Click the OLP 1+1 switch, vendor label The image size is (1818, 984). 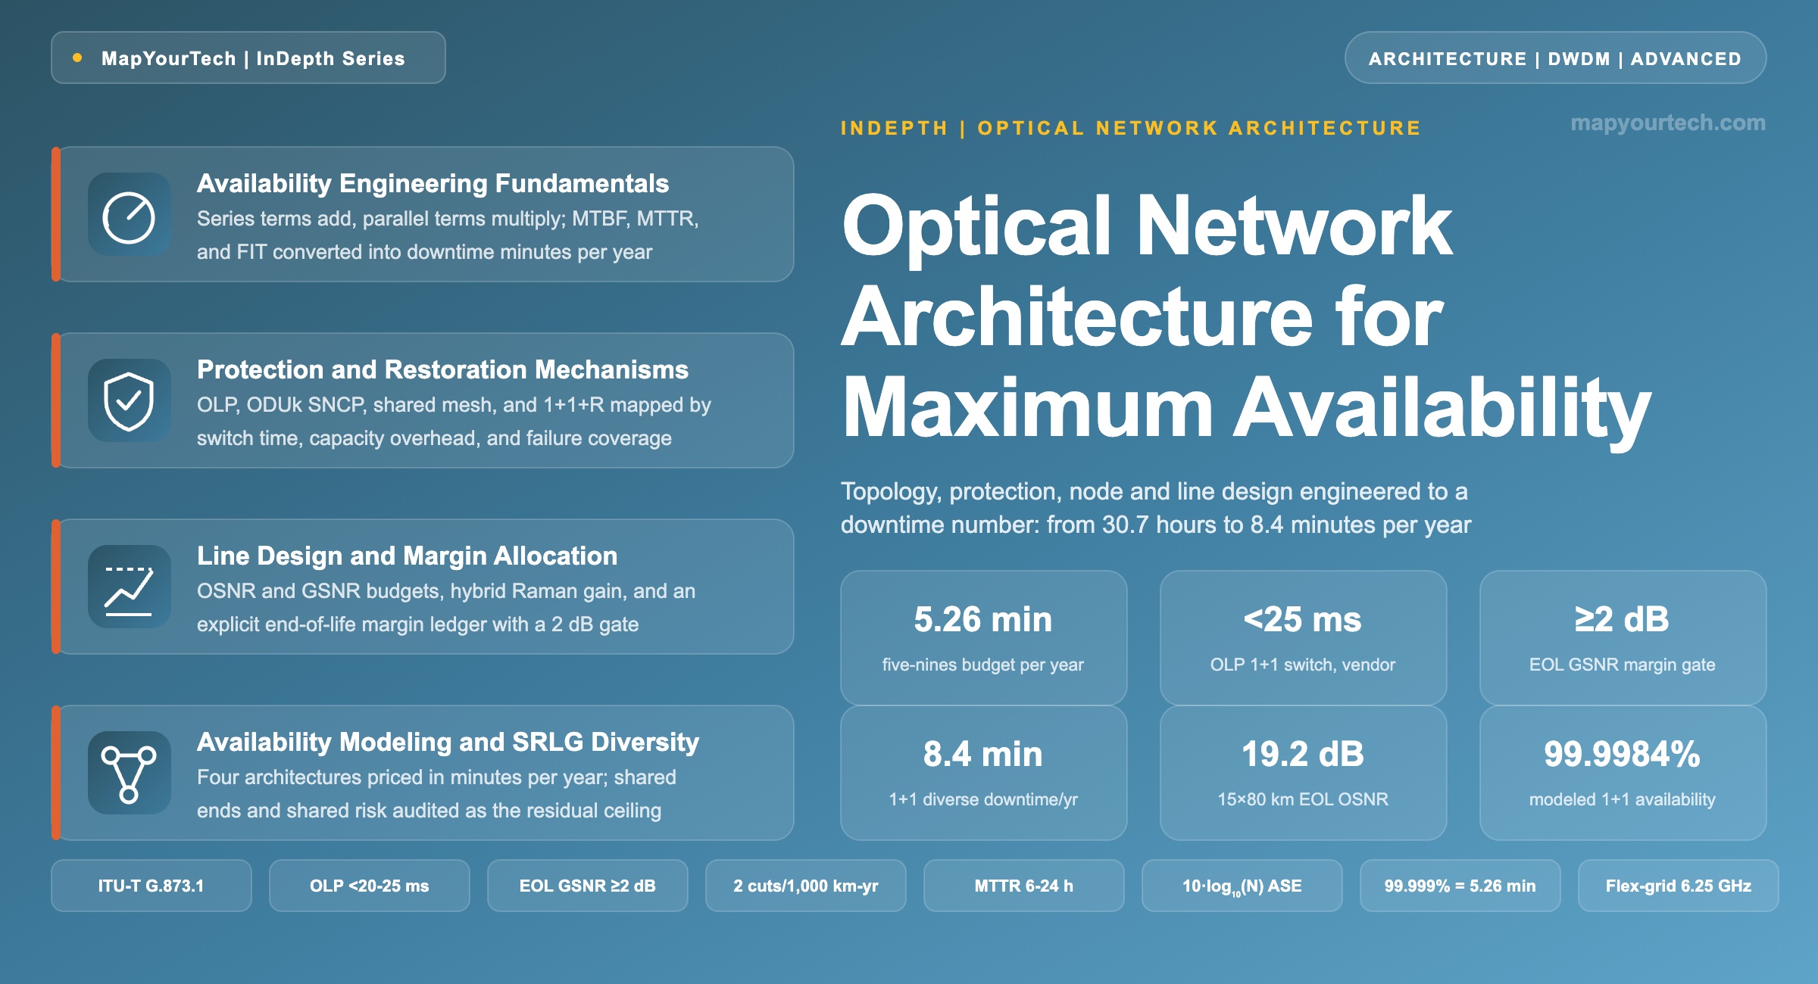click(x=1303, y=665)
